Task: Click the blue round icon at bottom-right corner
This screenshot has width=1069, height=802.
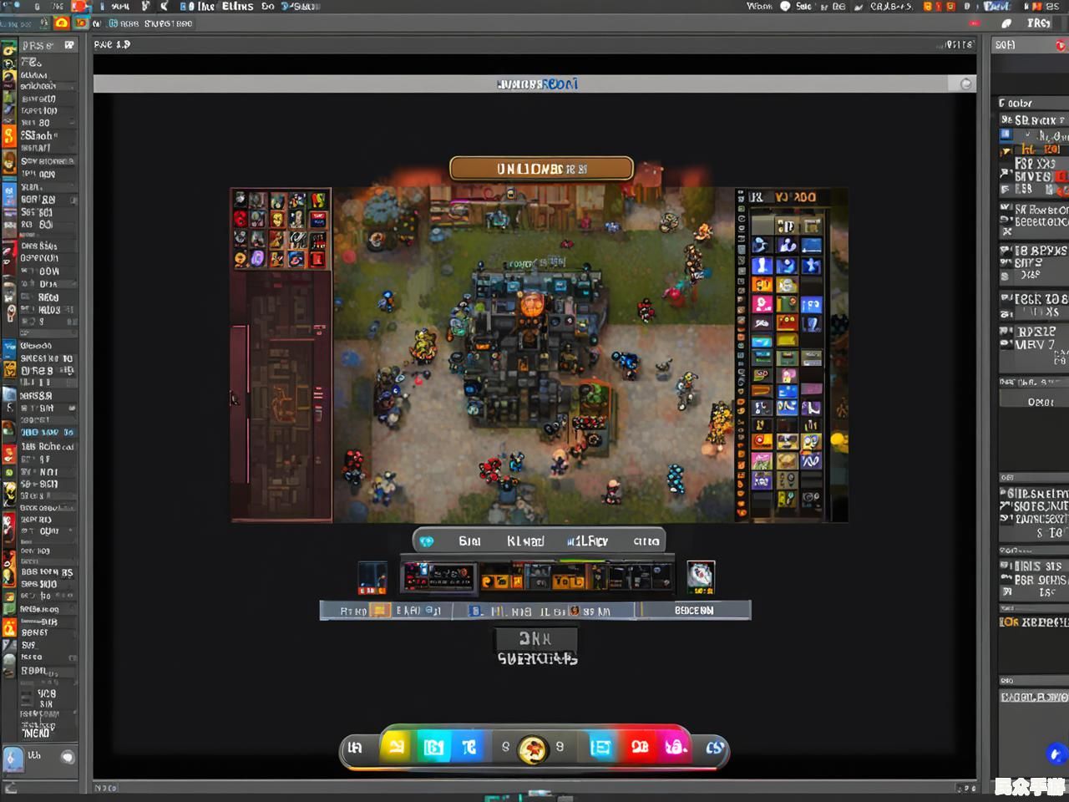Action: click(1055, 754)
